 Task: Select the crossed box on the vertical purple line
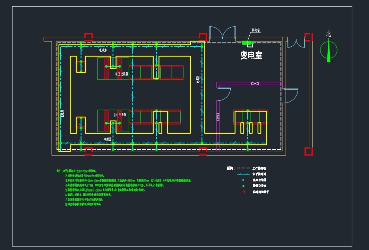click(x=218, y=117)
